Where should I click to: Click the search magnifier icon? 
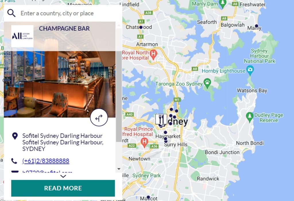(11, 13)
